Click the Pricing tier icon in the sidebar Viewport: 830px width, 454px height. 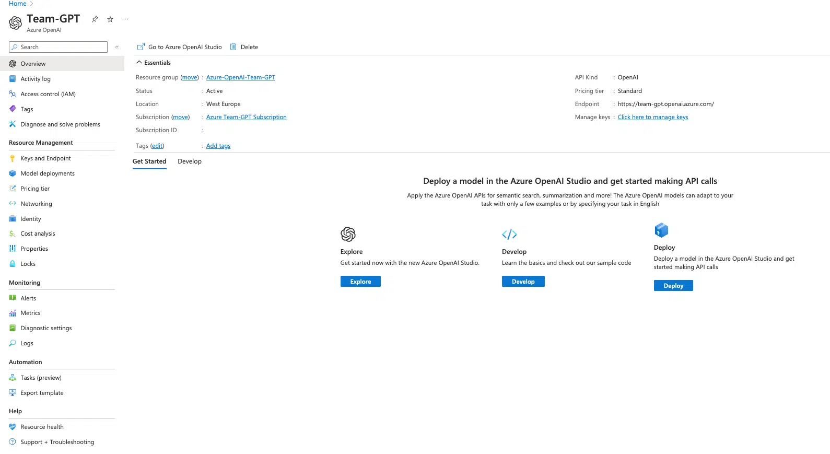(13, 189)
